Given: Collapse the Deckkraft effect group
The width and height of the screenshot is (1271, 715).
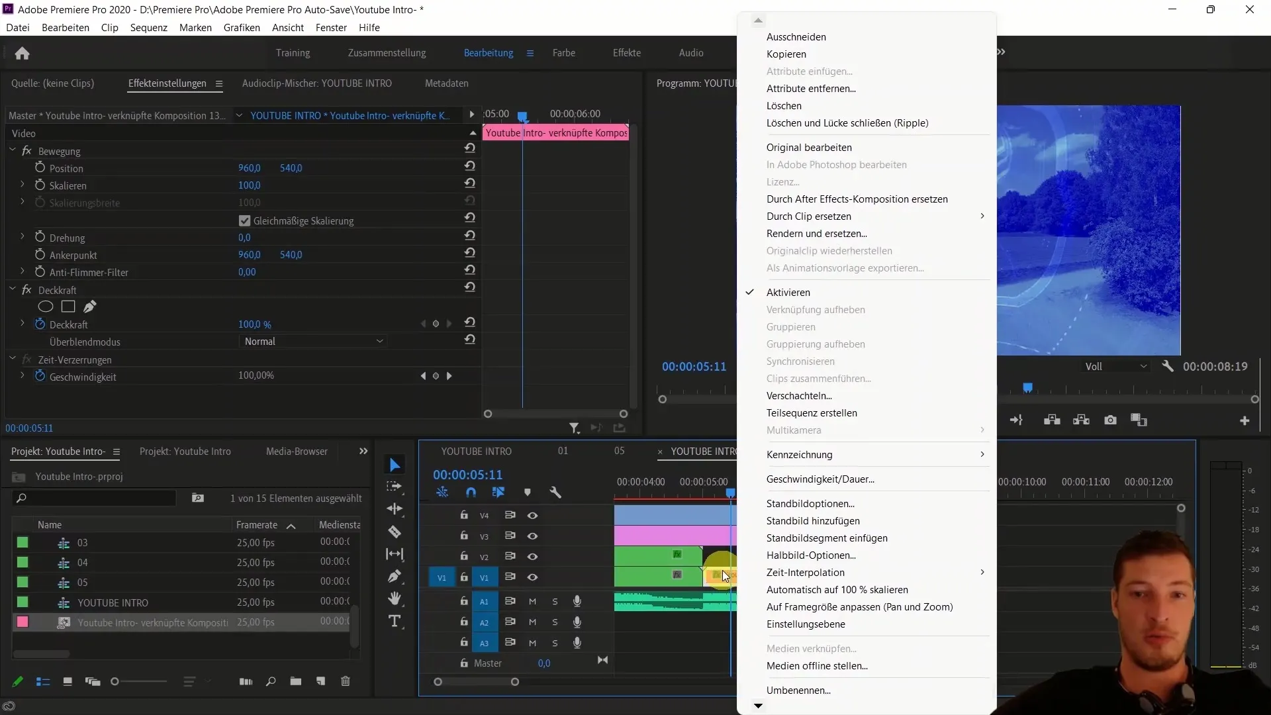Looking at the screenshot, I should click(13, 289).
